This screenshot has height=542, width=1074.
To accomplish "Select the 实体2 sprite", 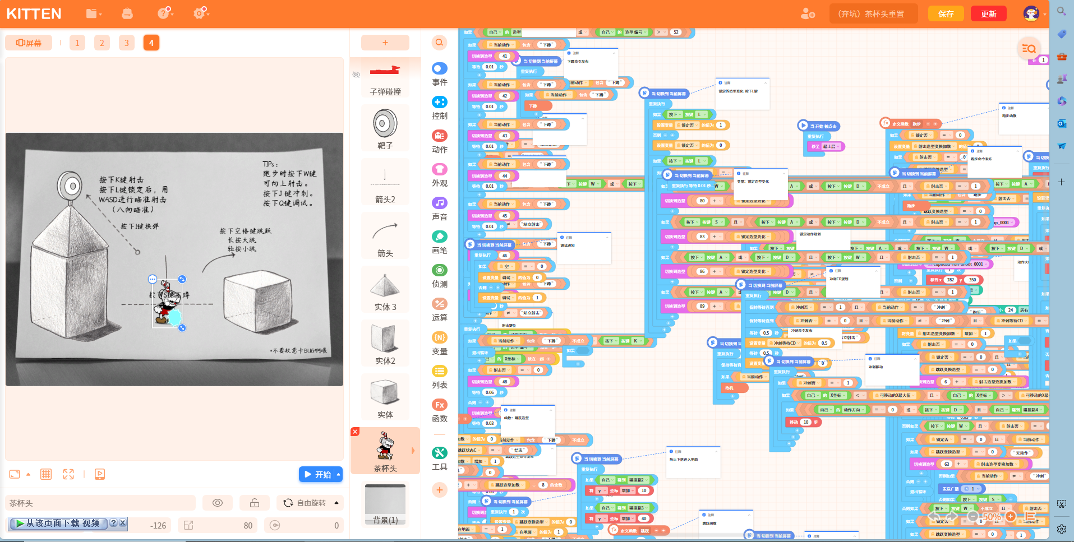I will coord(385,344).
